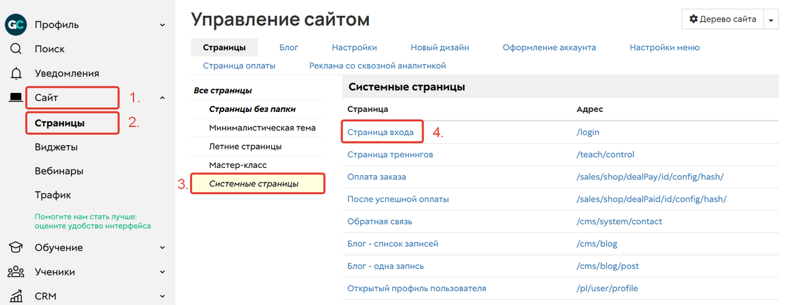Open Обучение sidebar section
The image size is (791, 305).
tap(59, 248)
